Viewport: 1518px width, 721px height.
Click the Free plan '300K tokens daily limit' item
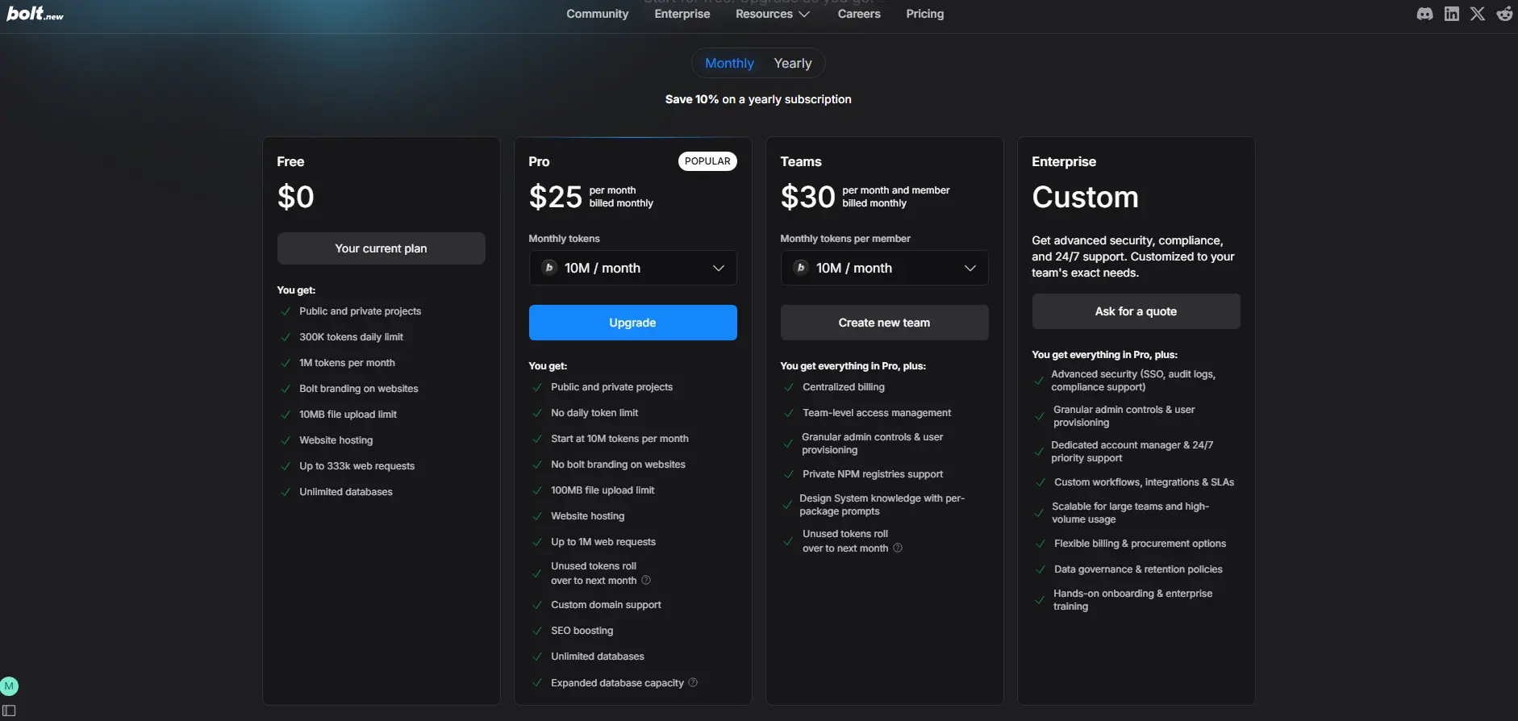352,337
